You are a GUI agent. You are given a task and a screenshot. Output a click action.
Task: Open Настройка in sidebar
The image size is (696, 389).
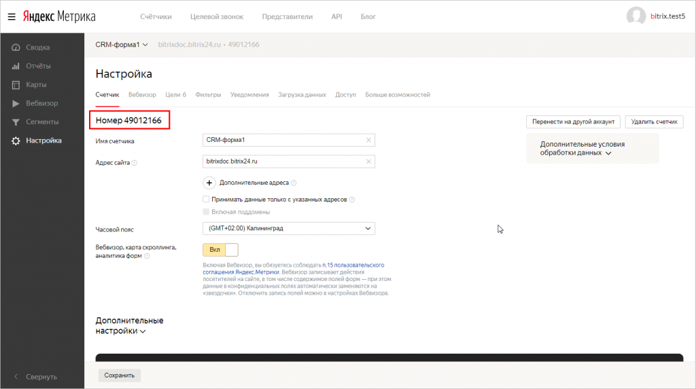pos(43,141)
